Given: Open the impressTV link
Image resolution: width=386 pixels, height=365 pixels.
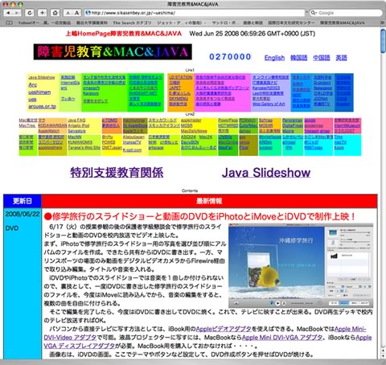Looking at the screenshot, I should click(x=132, y=142).
